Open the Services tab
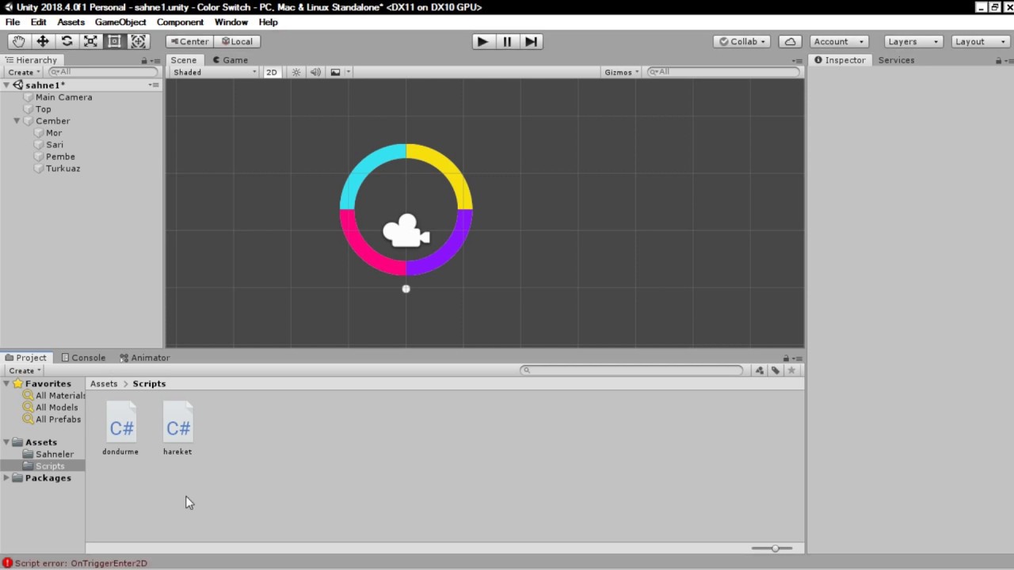This screenshot has width=1014, height=570. coord(896,60)
